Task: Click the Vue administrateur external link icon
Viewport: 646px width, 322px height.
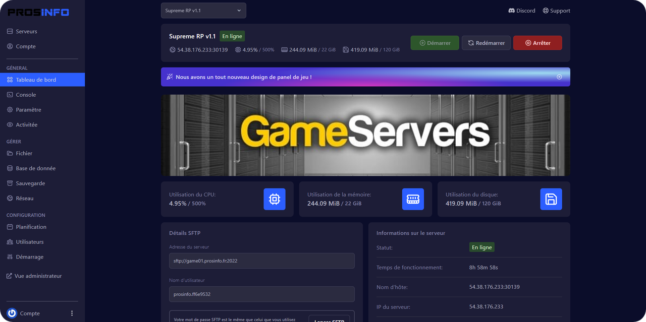Action: click(9, 276)
